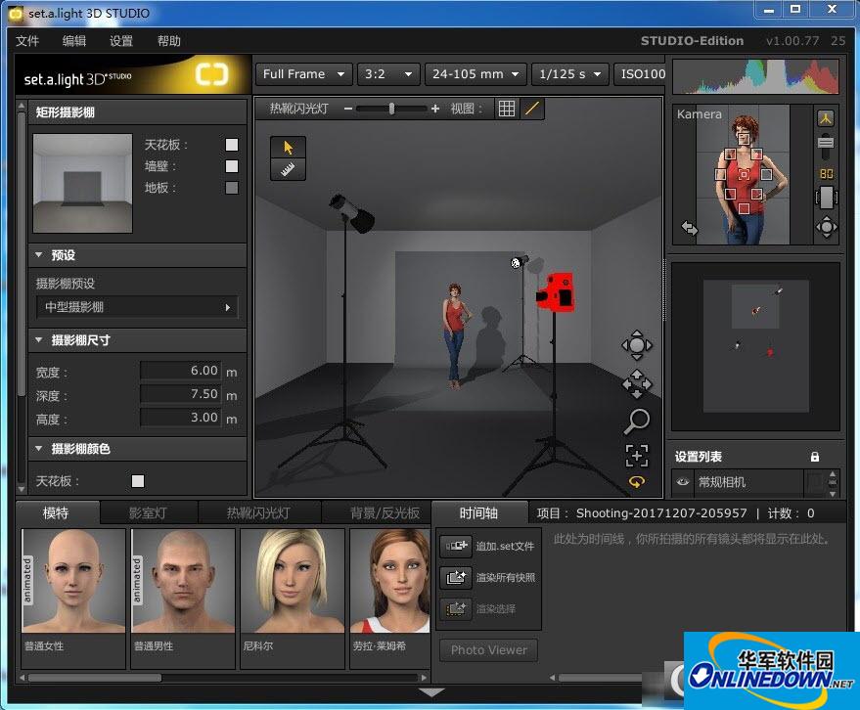Click the Photo Viewer button
The image size is (860, 710).
coord(488,649)
